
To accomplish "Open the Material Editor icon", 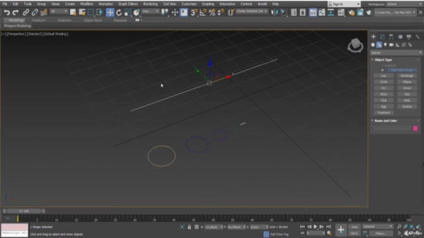I will click(341, 13).
